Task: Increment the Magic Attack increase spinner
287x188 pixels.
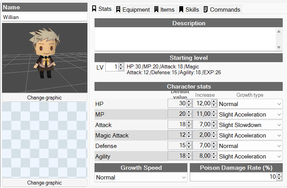Action: (x=213, y=134)
